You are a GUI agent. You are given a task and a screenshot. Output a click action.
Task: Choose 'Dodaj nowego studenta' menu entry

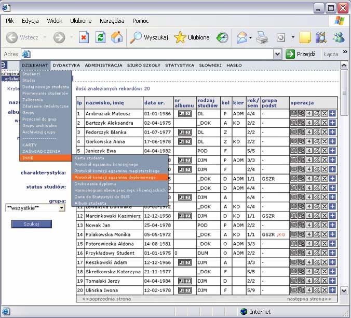pos(46,87)
